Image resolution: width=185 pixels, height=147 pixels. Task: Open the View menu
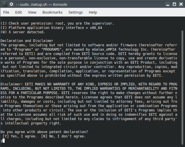[32, 12]
